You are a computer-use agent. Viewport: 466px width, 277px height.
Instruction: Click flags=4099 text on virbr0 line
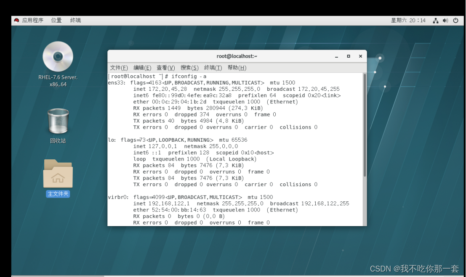[149, 197]
